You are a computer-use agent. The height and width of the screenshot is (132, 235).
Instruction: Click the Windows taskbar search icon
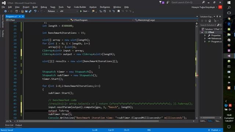coord(229,8)
